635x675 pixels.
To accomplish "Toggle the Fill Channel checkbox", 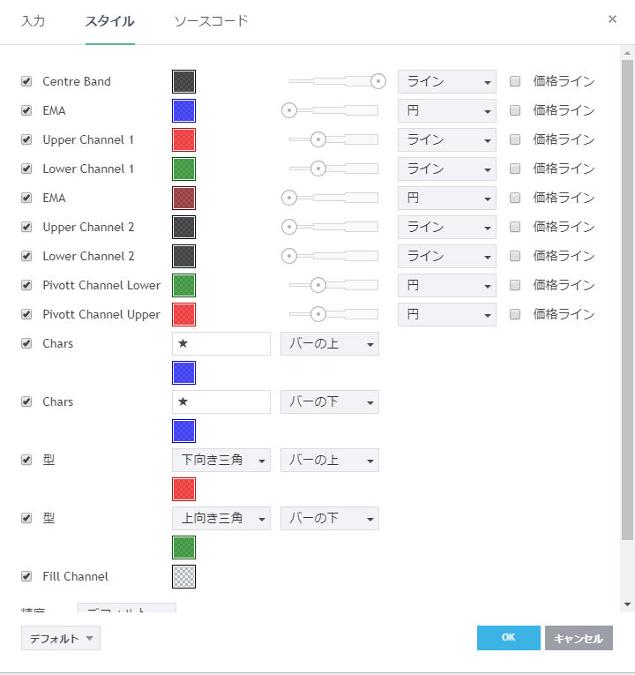I will click(26, 576).
